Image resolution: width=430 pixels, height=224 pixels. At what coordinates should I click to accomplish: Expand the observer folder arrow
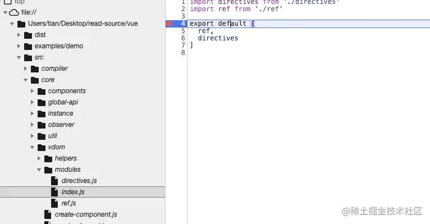point(32,125)
